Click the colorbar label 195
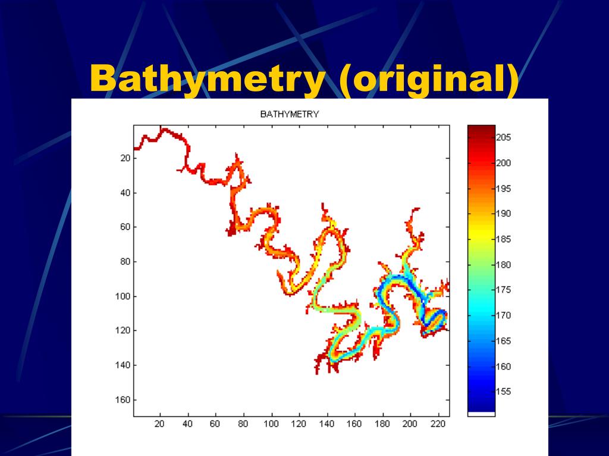The width and height of the screenshot is (609, 456). click(x=504, y=189)
